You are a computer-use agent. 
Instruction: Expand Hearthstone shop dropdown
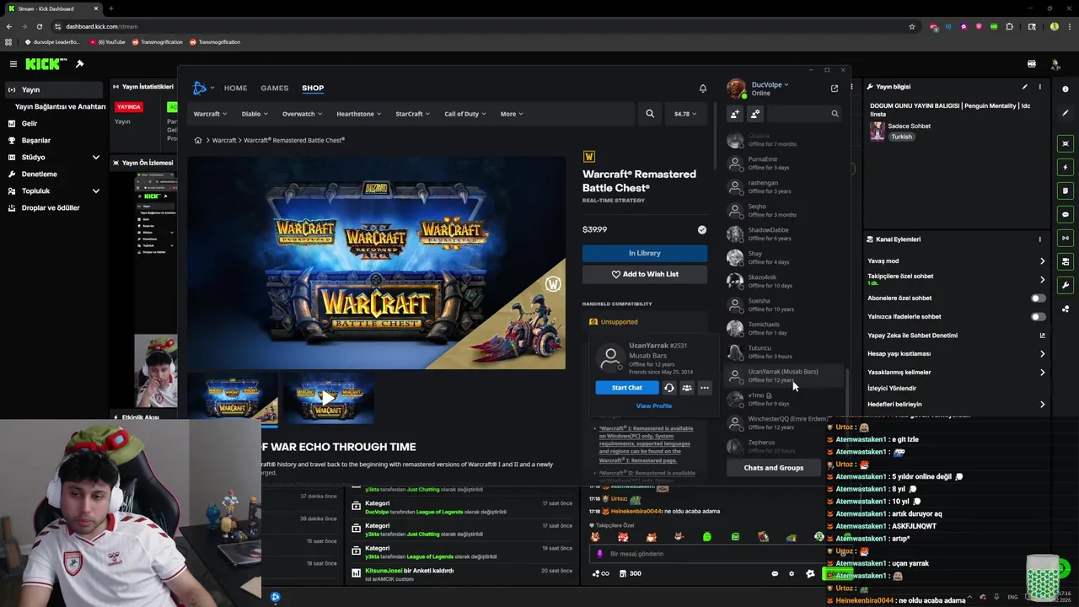(x=358, y=114)
